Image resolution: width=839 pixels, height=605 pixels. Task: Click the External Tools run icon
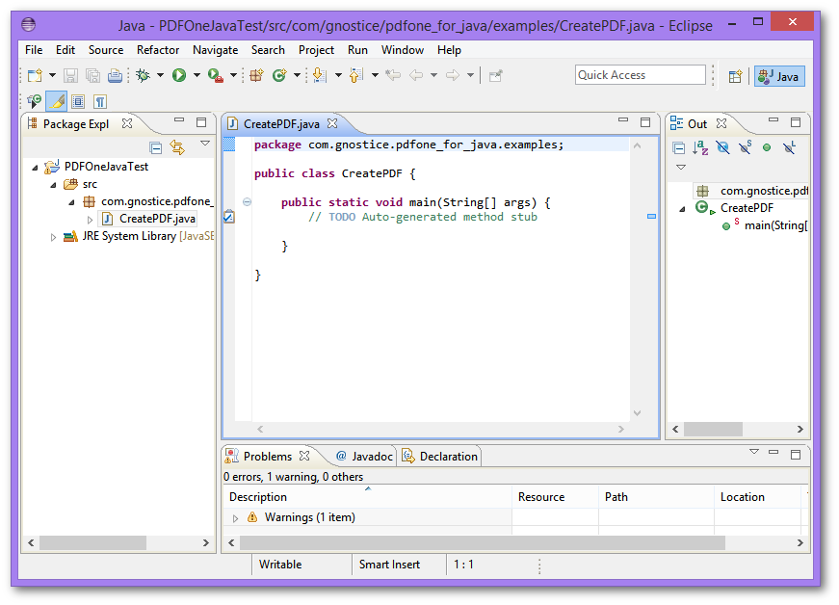(x=215, y=75)
